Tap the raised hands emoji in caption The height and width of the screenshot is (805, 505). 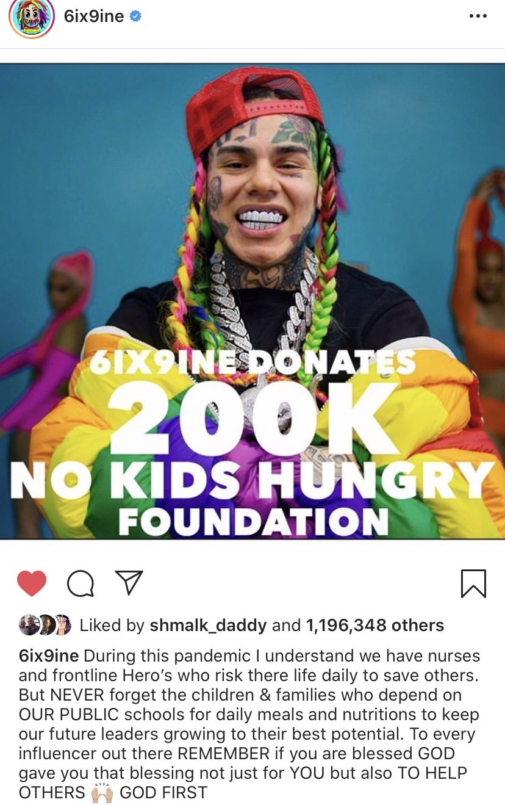(x=102, y=793)
